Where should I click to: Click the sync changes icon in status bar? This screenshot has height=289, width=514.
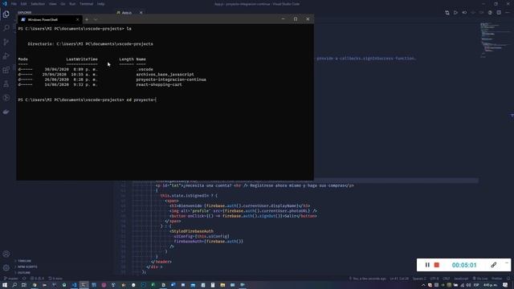click(24, 279)
